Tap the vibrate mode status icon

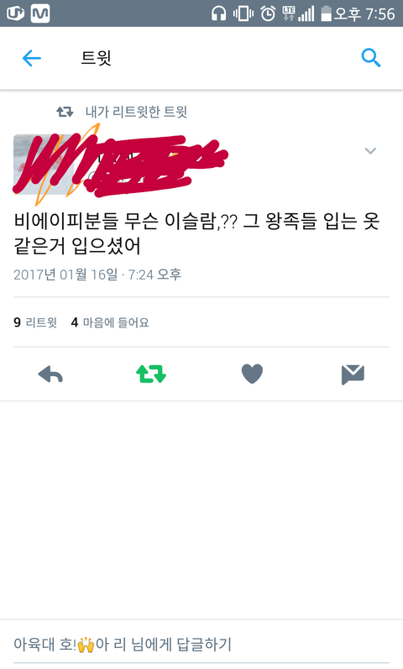[x=243, y=13]
